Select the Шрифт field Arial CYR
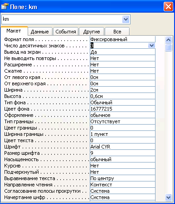 click(x=122, y=147)
